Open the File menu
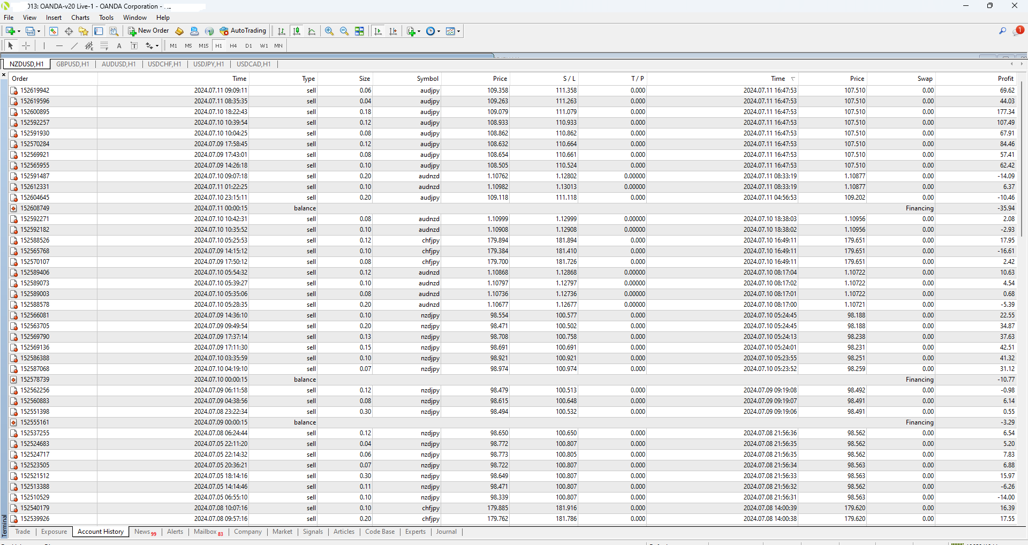The width and height of the screenshot is (1028, 545). [x=9, y=18]
